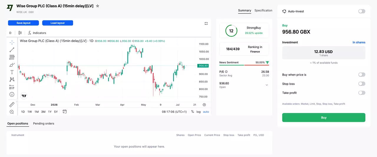377x157 pixels.
Task: Click the Save layout button
Action: click(24, 23)
